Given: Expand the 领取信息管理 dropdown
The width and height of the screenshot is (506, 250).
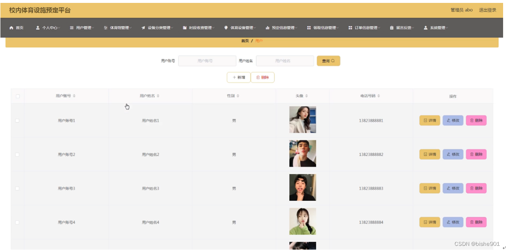Looking at the screenshot, I should point(323,28).
